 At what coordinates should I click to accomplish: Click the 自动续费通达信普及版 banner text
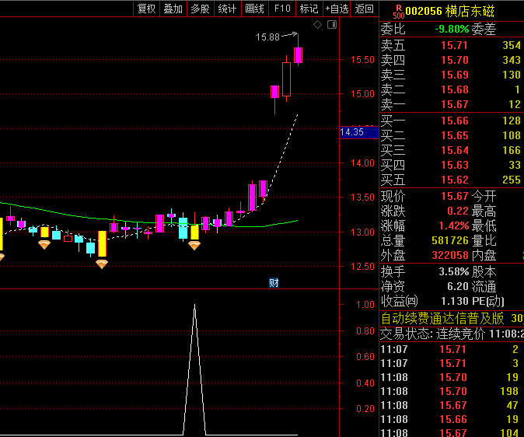coord(442,319)
